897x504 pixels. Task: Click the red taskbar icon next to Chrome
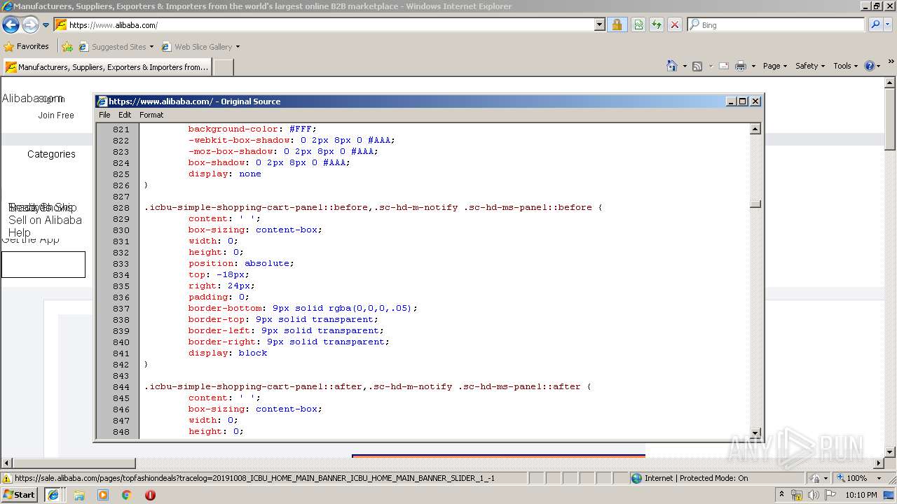point(150,495)
